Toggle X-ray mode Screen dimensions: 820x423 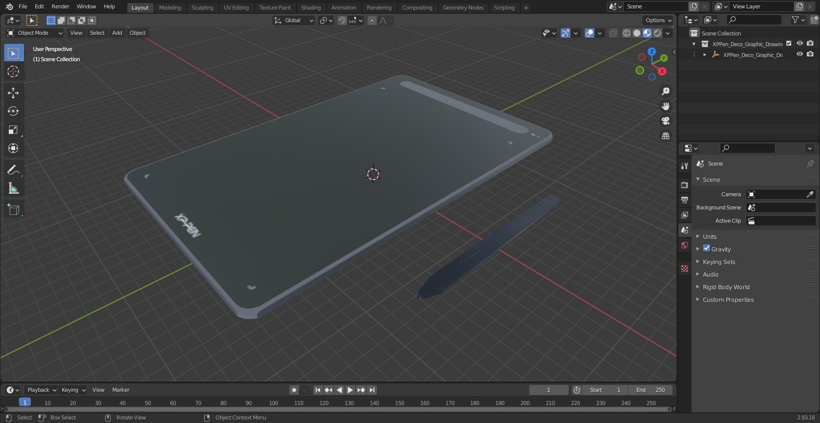613,33
